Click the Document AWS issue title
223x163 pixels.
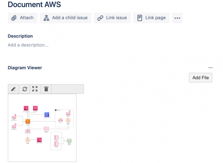click(x=34, y=5)
